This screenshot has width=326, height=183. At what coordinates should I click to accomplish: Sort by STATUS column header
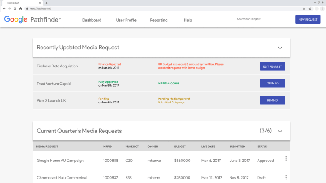click(263, 146)
